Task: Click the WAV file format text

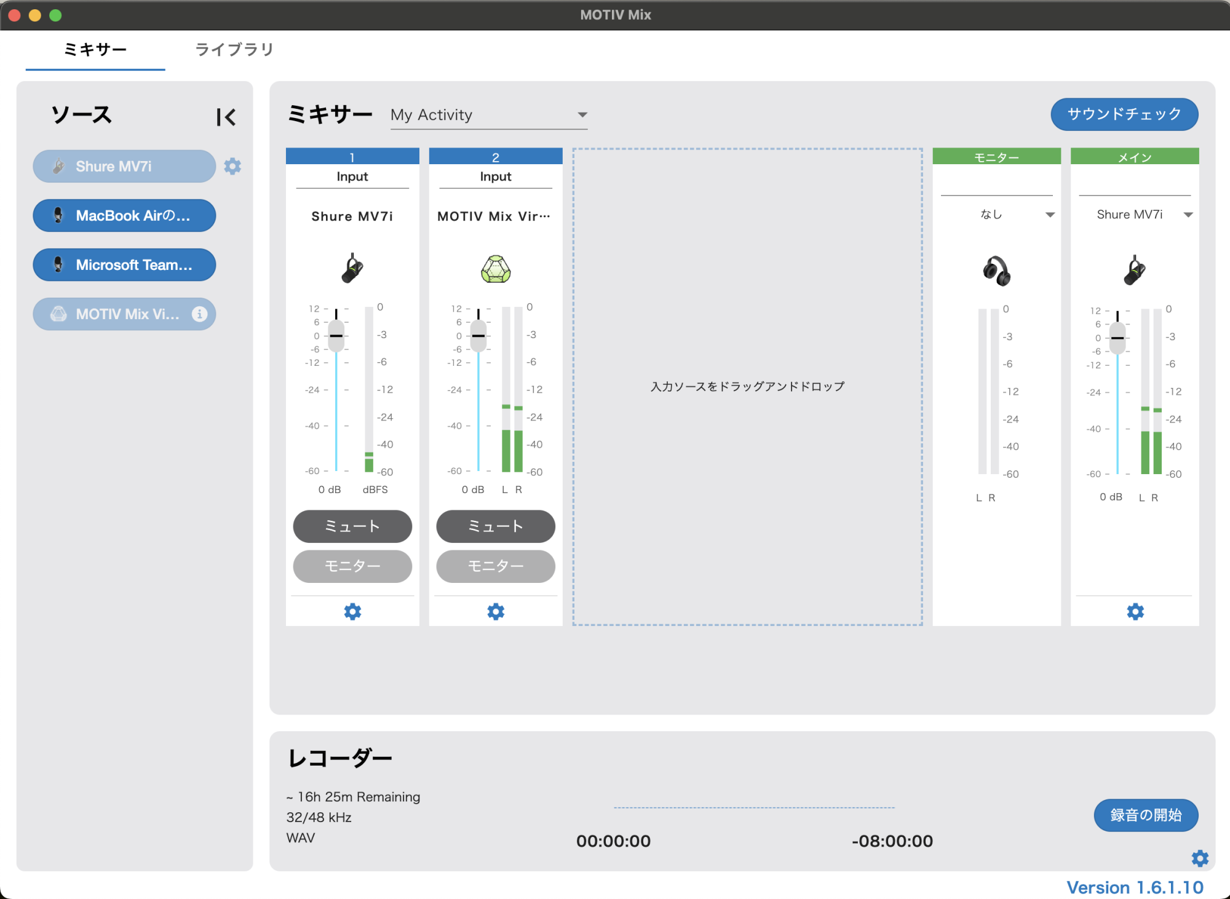Action: coord(301,838)
